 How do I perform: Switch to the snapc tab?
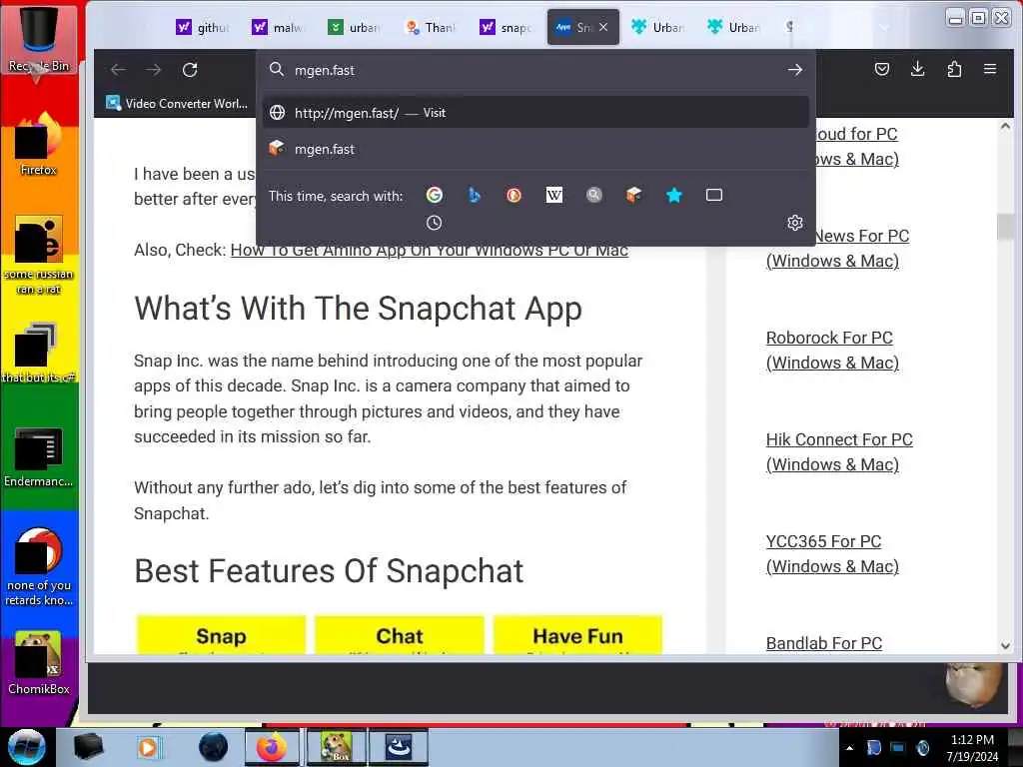point(507,27)
